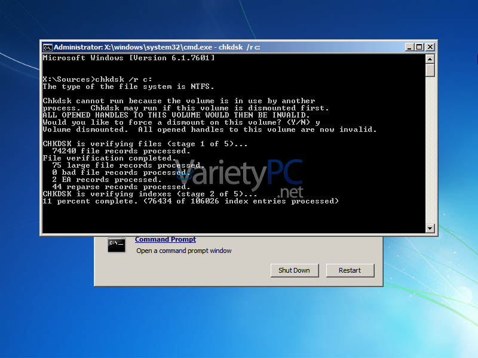Screen dimensions: 478x358
Task: Maximize the cmd.exe window
Action: pos(419,47)
